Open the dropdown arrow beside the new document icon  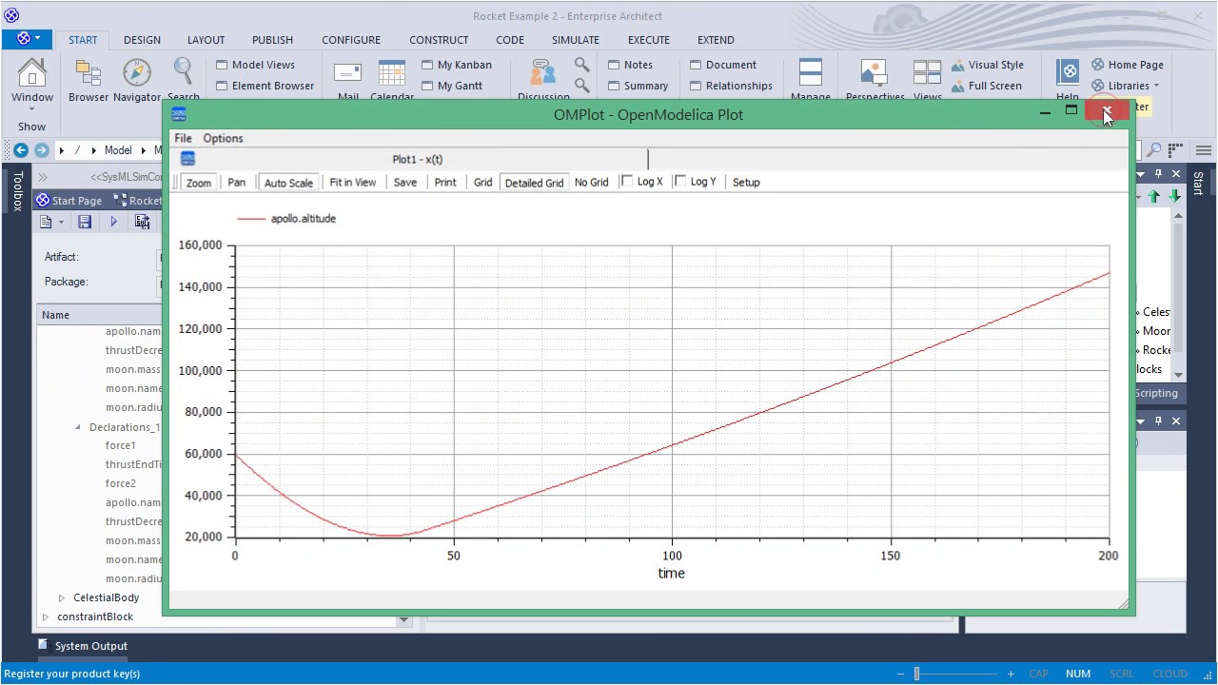(x=61, y=222)
